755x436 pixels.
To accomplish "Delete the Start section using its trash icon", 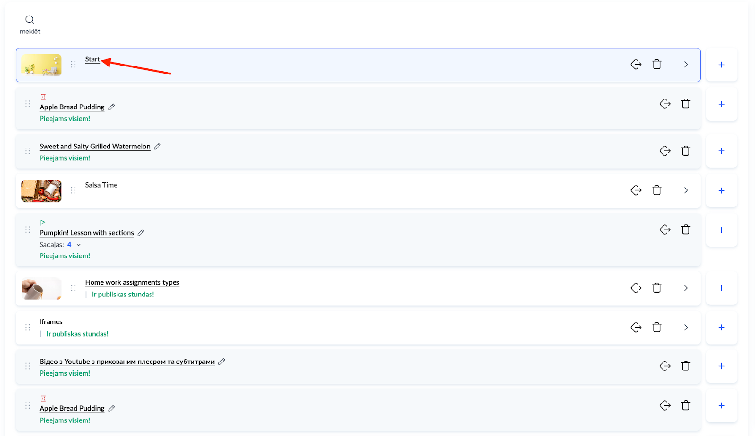I will pyautogui.click(x=656, y=65).
